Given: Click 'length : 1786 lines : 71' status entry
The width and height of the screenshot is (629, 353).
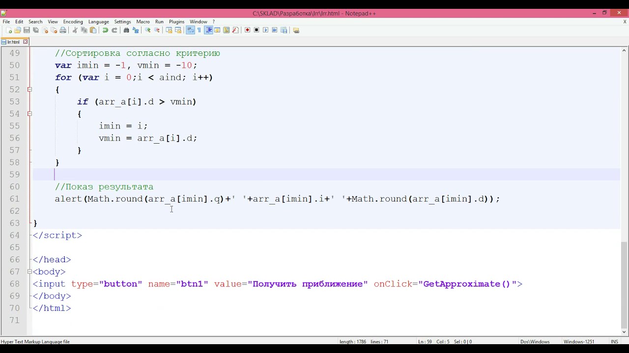Looking at the screenshot, I should tap(364, 342).
